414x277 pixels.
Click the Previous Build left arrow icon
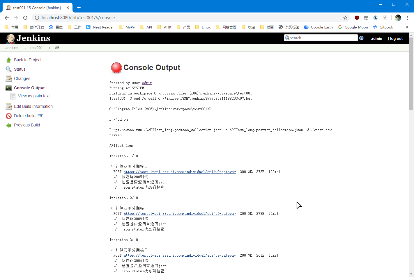[x=9, y=125]
